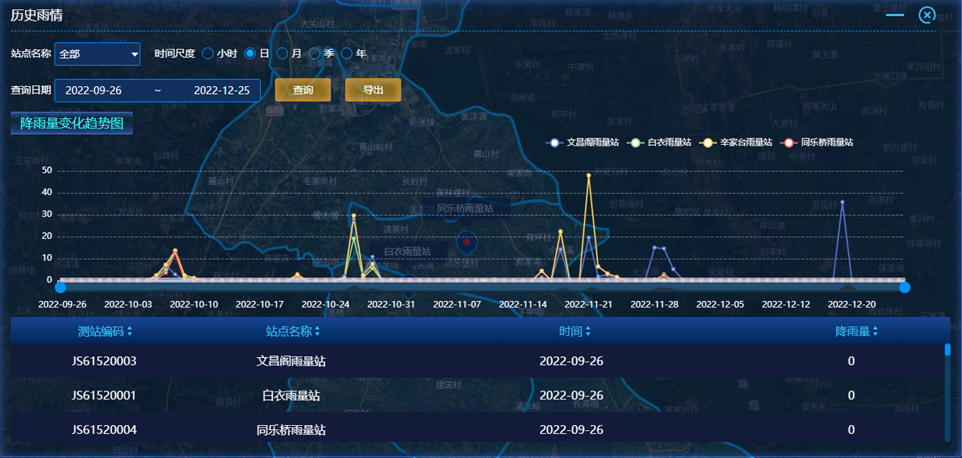Viewport: 962px width, 458px height.
Task: Click the 文昌阁雨量站 legend marker icon
Action: coord(554,143)
